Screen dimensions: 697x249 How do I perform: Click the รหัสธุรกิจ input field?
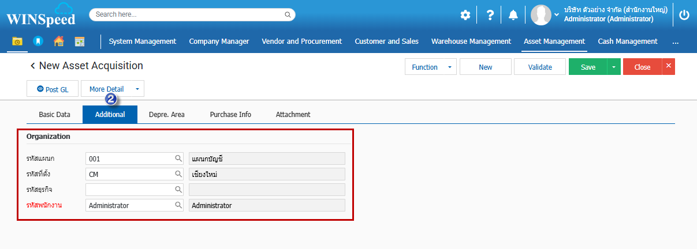pos(129,189)
